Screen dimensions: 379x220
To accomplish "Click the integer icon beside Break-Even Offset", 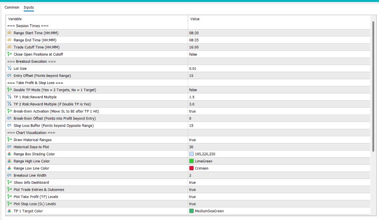I will click(x=9, y=118).
